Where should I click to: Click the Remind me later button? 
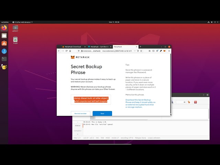point(80,113)
